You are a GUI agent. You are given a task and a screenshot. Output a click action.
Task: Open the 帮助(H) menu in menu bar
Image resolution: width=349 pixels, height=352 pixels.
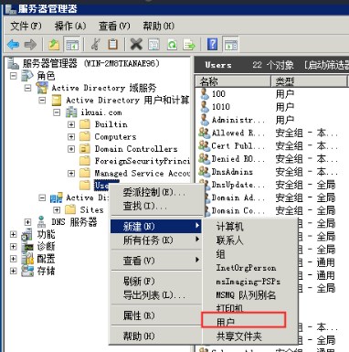(158, 27)
